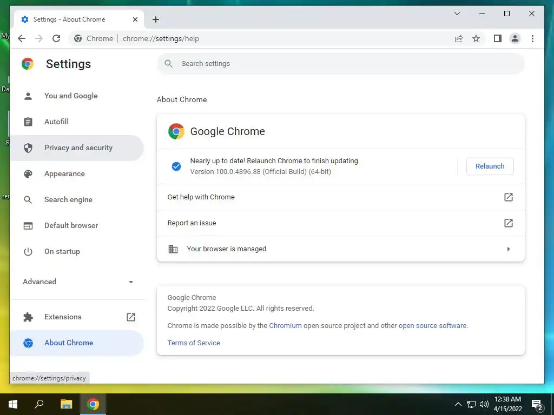554x415 pixels.
Task: Click the Chrome site info icon in address bar
Action: [78, 38]
